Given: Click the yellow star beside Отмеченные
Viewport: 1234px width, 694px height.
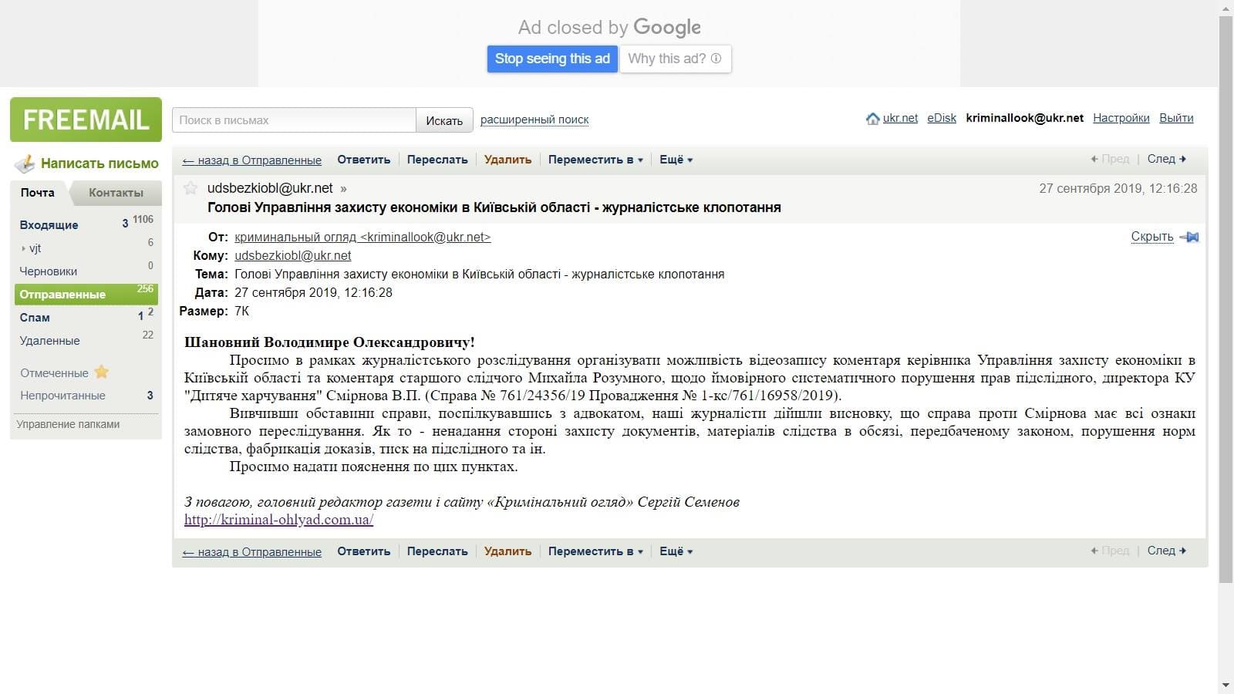Looking at the screenshot, I should coord(102,372).
